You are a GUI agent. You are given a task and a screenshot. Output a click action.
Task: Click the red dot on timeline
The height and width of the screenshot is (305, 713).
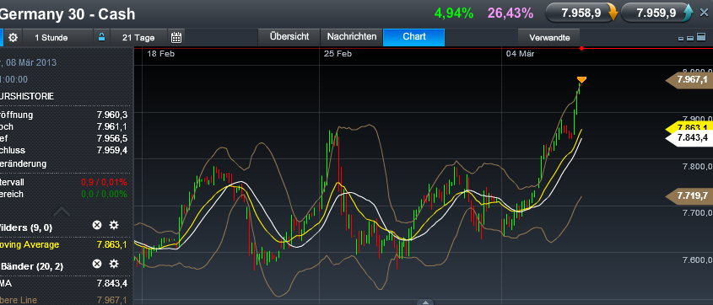point(581,48)
